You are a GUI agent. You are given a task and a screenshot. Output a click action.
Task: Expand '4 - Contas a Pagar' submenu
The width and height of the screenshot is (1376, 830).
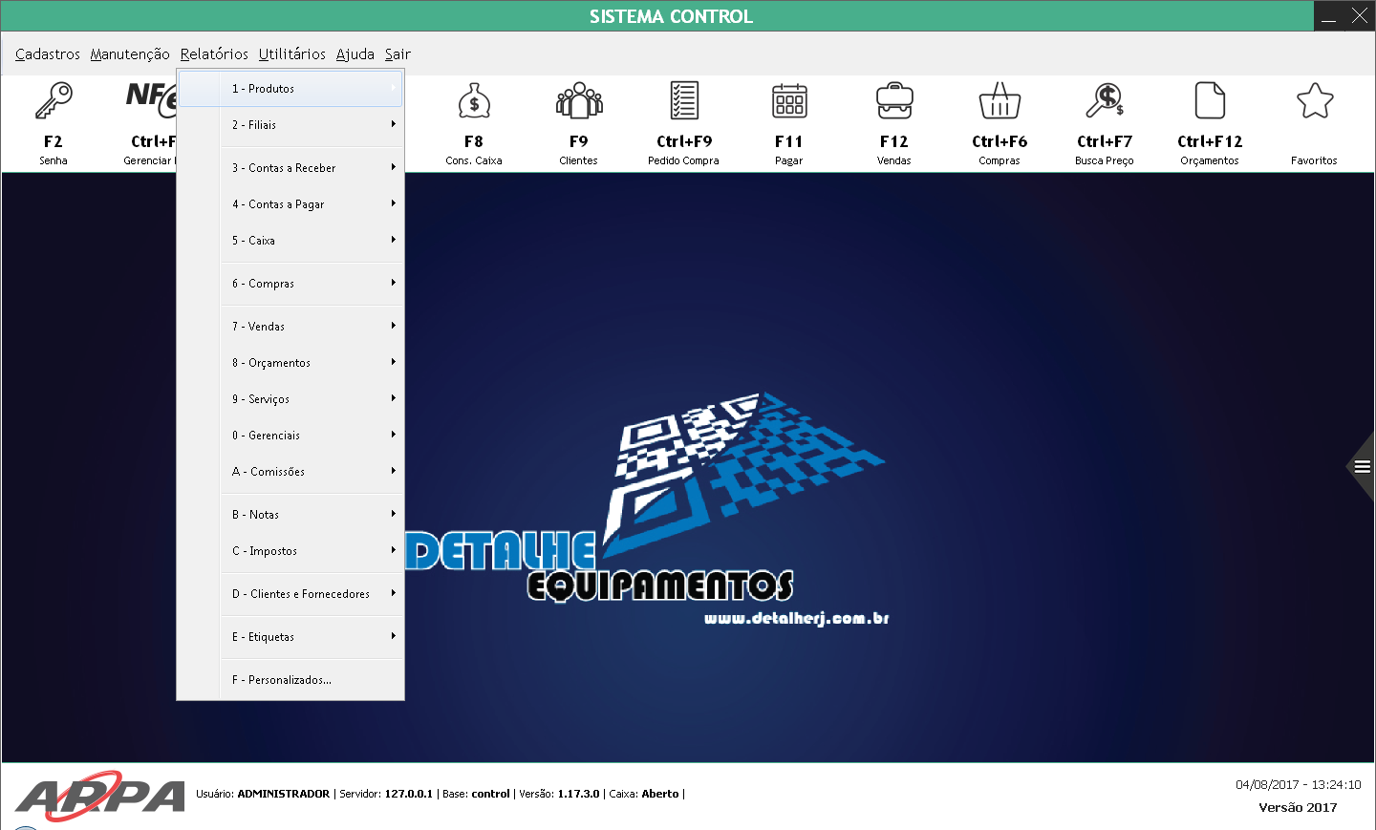[290, 204]
